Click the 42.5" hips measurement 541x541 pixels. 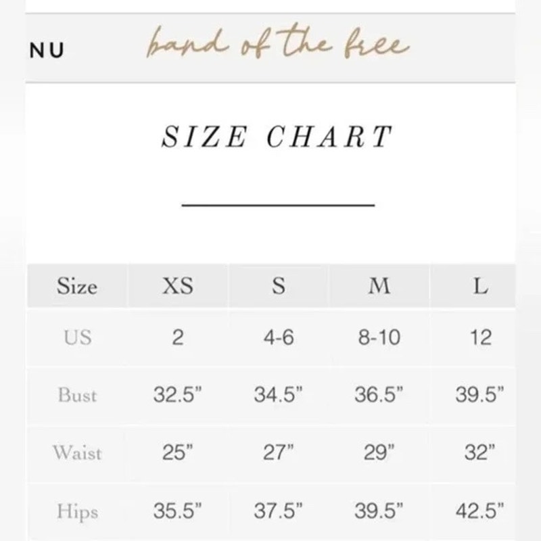coord(479,511)
